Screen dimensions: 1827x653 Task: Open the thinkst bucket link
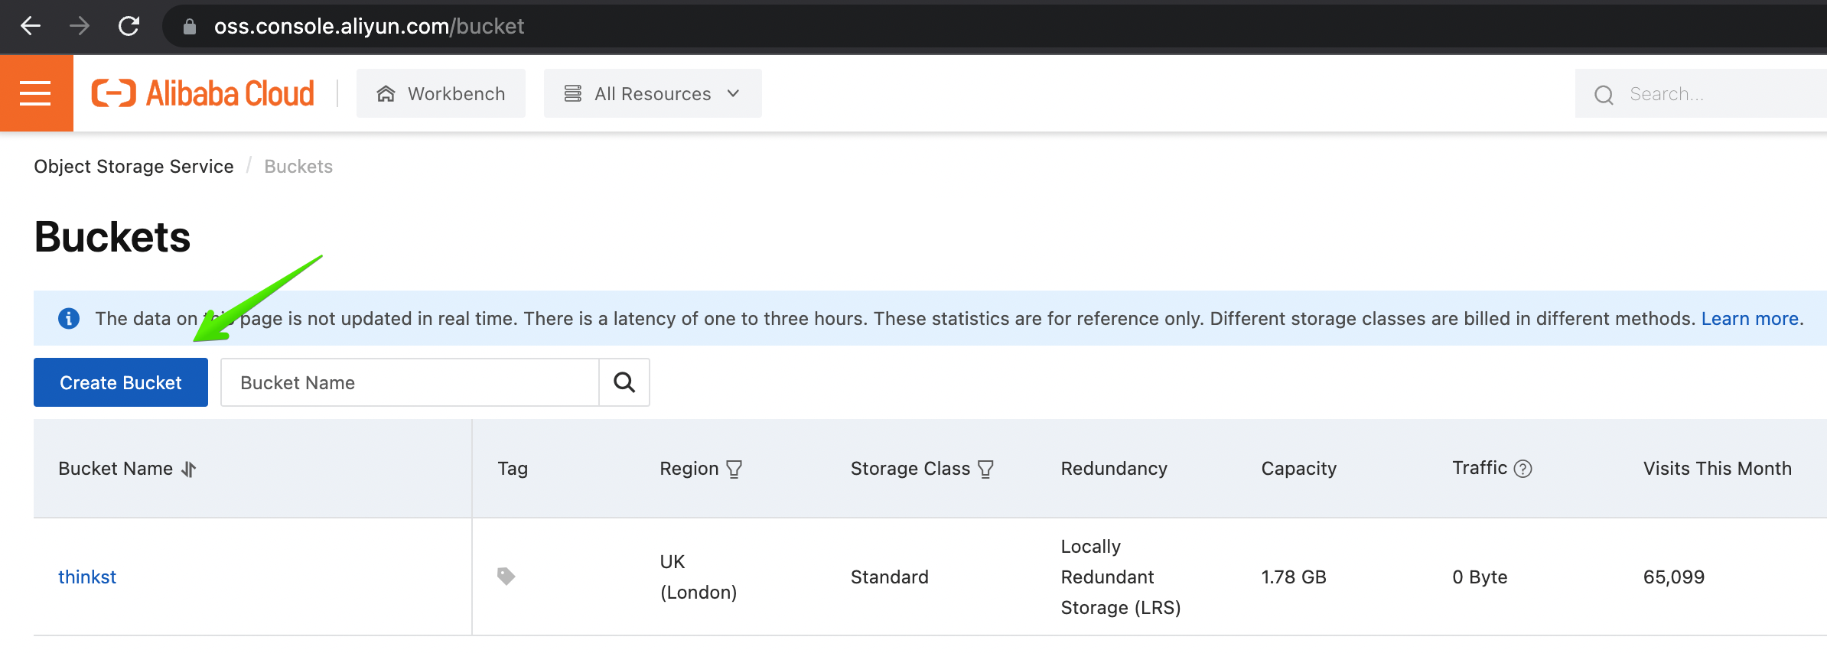(87, 577)
